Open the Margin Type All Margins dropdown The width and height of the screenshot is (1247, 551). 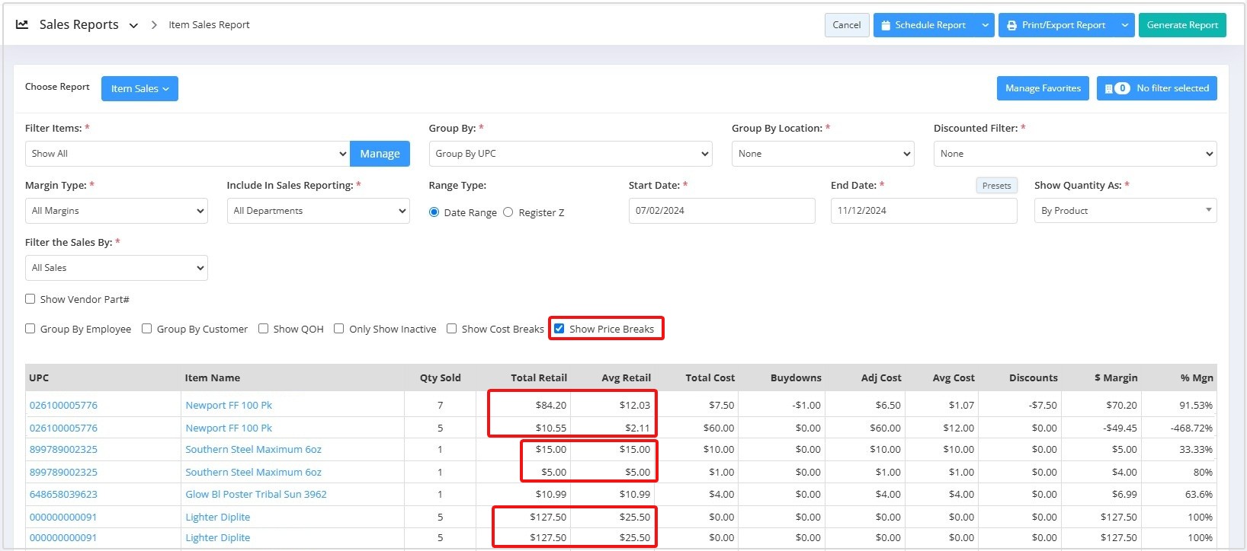[x=116, y=211]
